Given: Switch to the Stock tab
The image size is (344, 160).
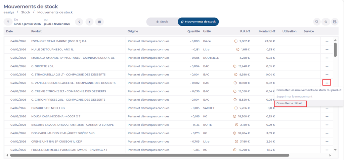Looking at the screenshot, I should (x=162, y=22).
